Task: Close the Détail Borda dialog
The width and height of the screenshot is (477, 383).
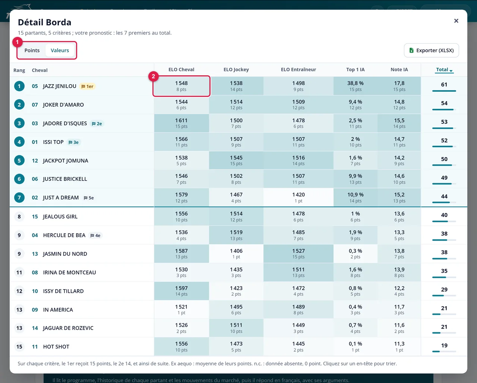Action: (x=456, y=21)
